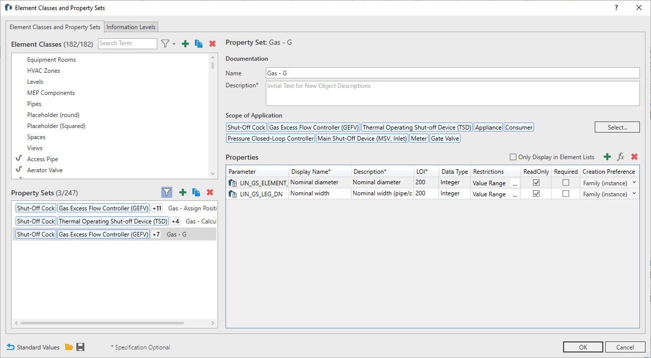Click the Gate Valve scope tag
This screenshot has height=358, width=651.
pyautogui.click(x=445, y=139)
